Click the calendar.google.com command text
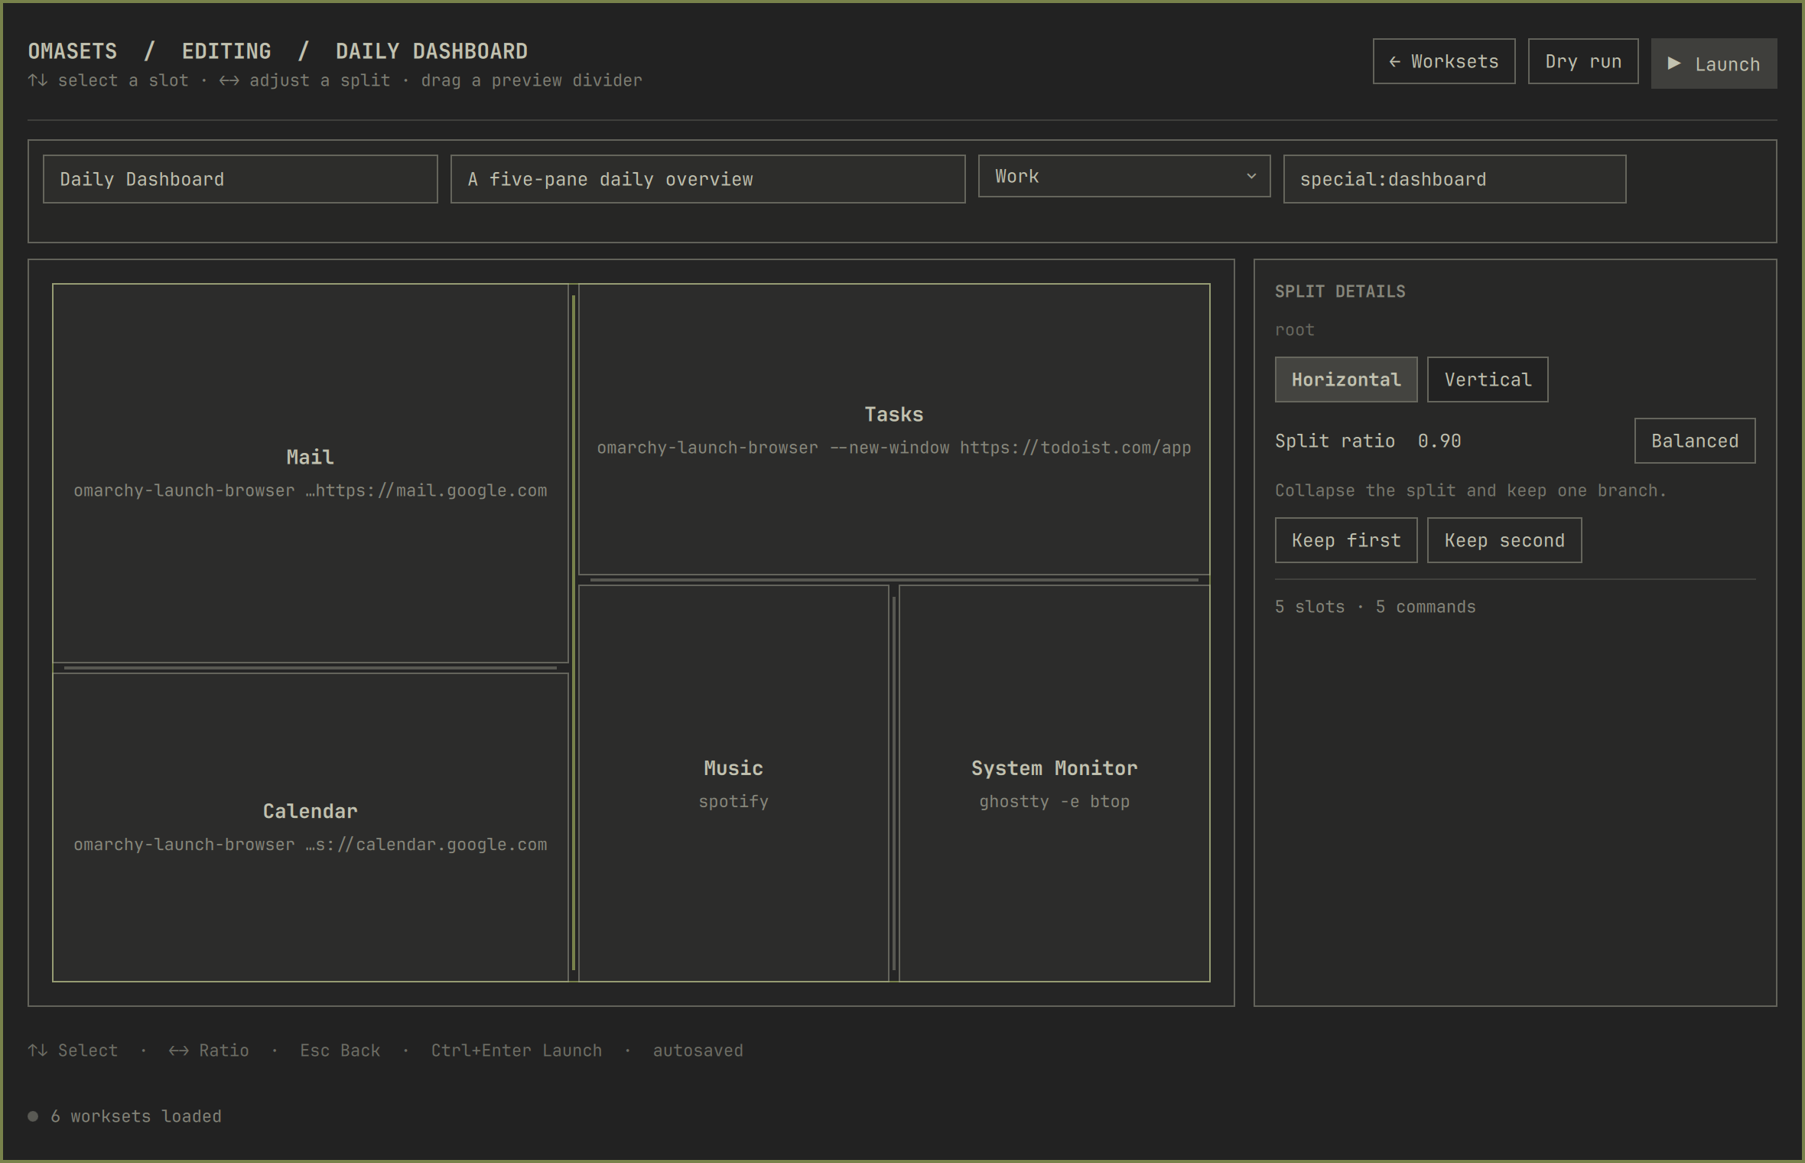Image resolution: width=1805 pixels, height=1163 pixels. [x=310, y=845]
